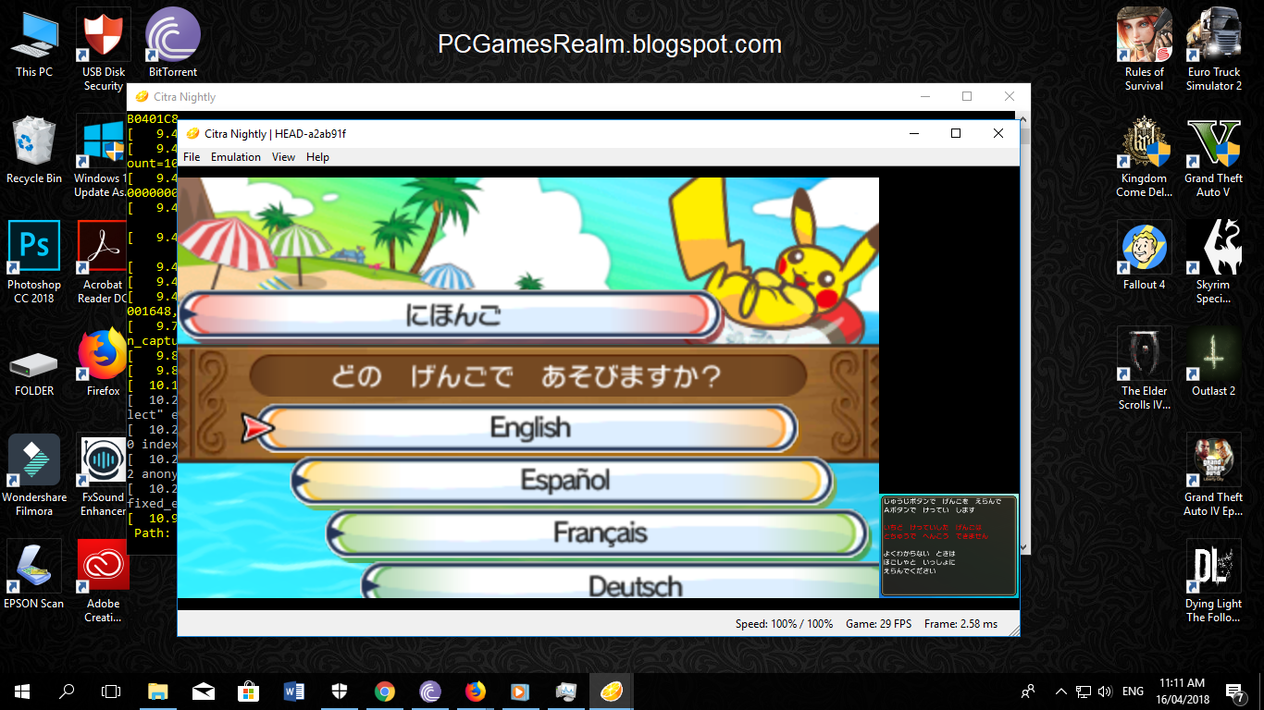
Task: Open the BitTorrent taskbar icon
Action: click(430, 691)
